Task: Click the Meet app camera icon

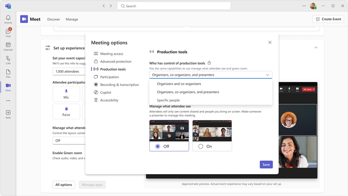Action: pyautogui.click(x=24, y=19)
